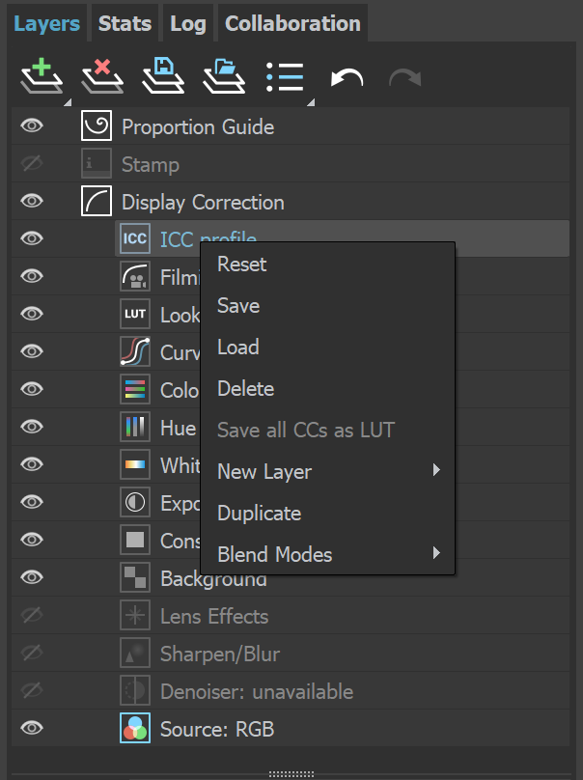Click the Redo arrow icon
The width and height of the screenshot is (583, 780).
click(405, 78)
